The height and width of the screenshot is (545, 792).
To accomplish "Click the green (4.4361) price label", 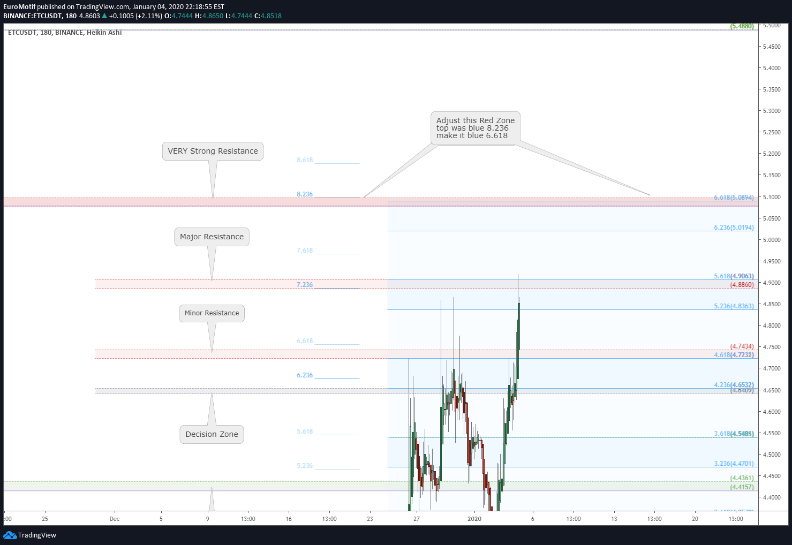I will [x=742, y=478].
